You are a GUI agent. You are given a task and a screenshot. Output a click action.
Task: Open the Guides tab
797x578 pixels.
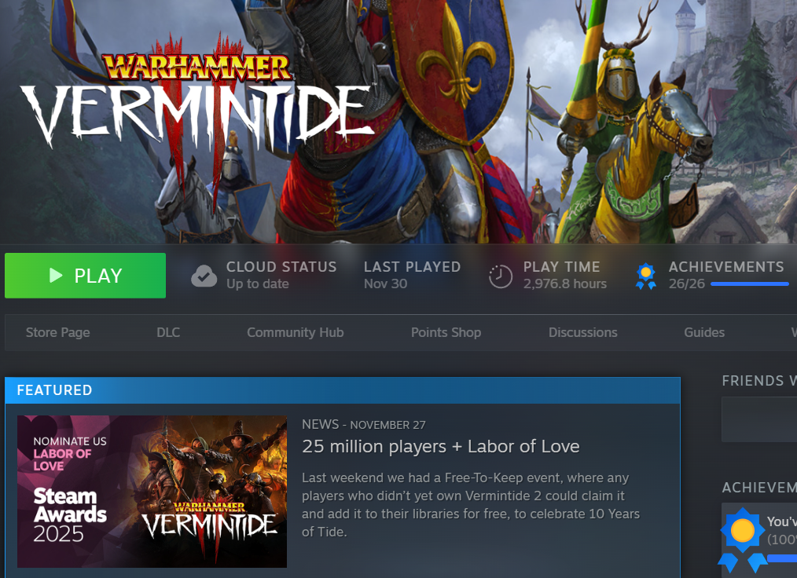point(704,332)
